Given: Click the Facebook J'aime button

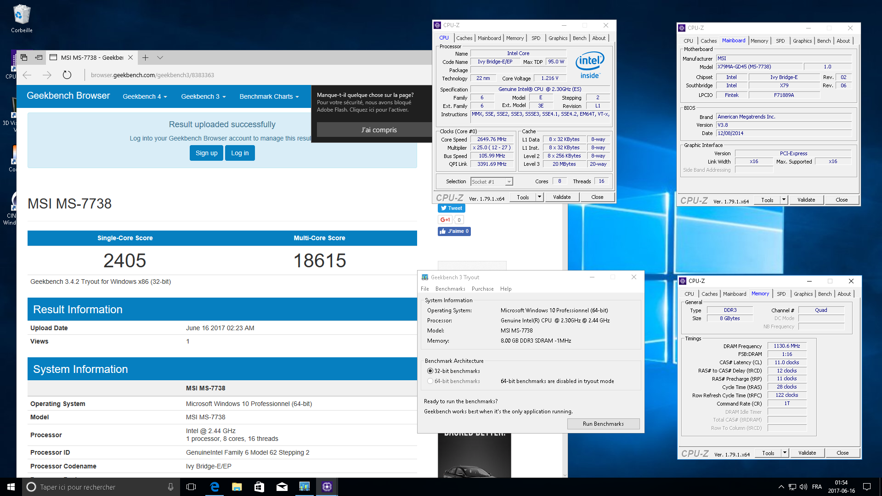Looking at the screenshot, I should point(454,231).
